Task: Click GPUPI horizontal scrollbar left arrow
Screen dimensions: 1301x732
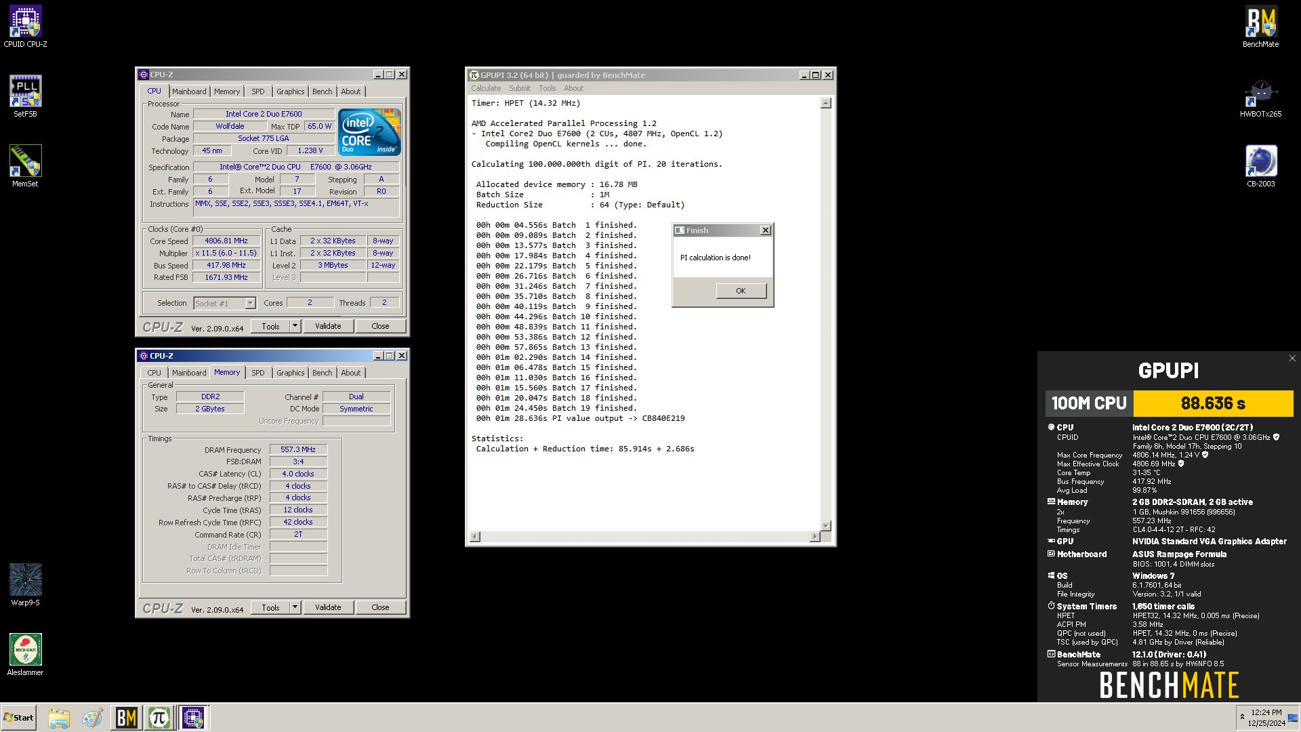Action: 475,537
